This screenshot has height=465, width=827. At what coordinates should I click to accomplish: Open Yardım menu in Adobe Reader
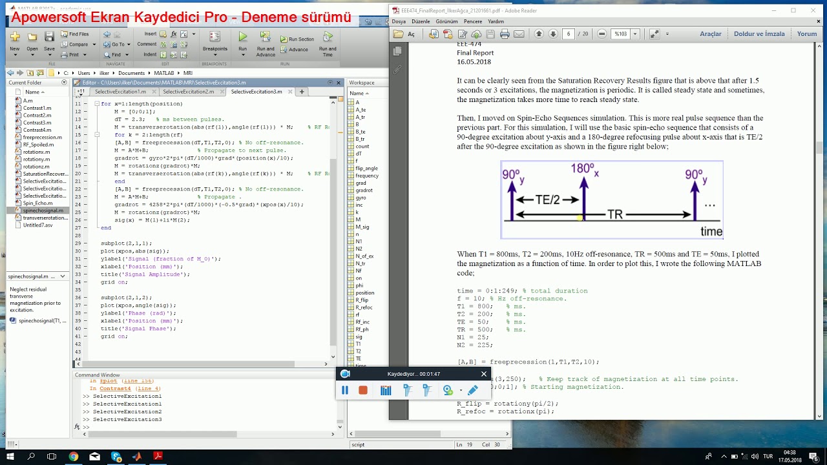[496, 21]
